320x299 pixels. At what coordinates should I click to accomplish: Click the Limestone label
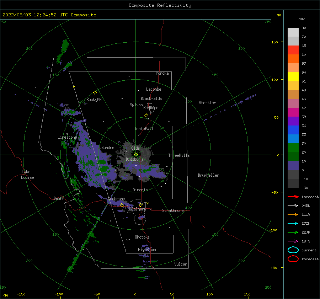pos(67,137)
